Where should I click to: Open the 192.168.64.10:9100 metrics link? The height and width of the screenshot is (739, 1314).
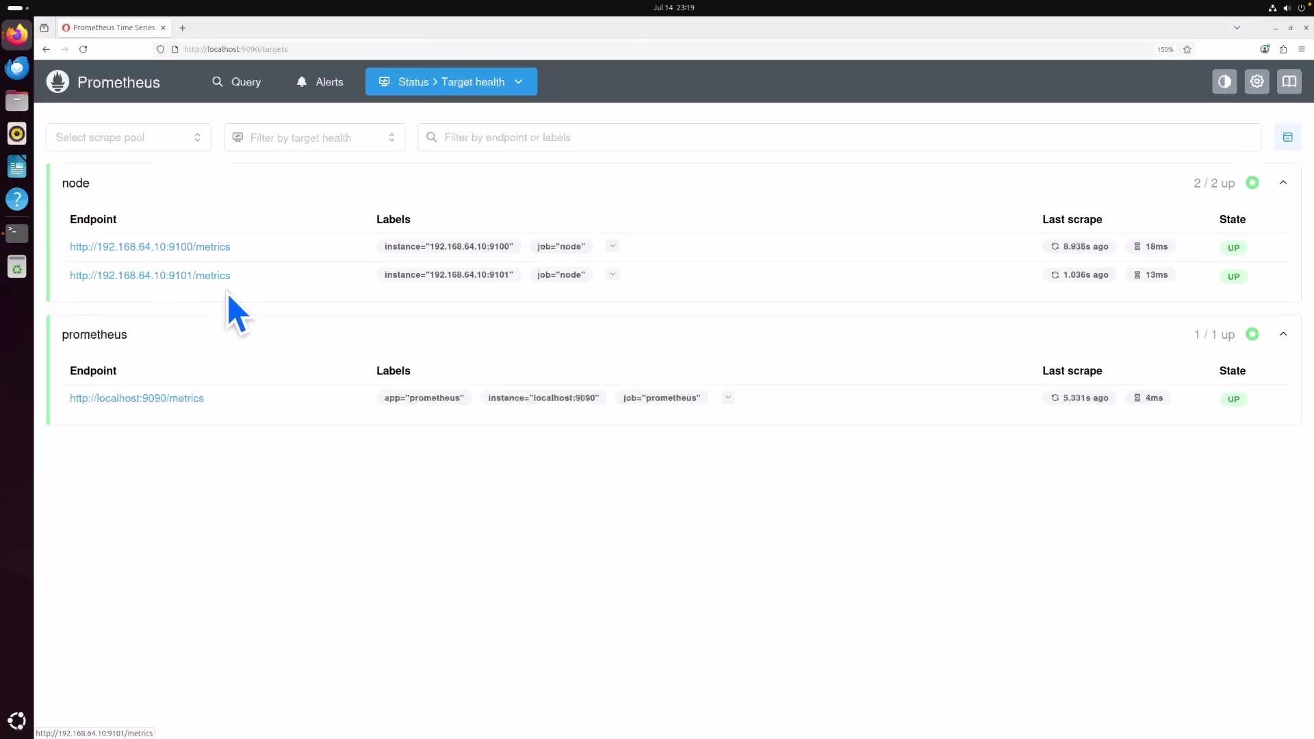click(150, 246)
